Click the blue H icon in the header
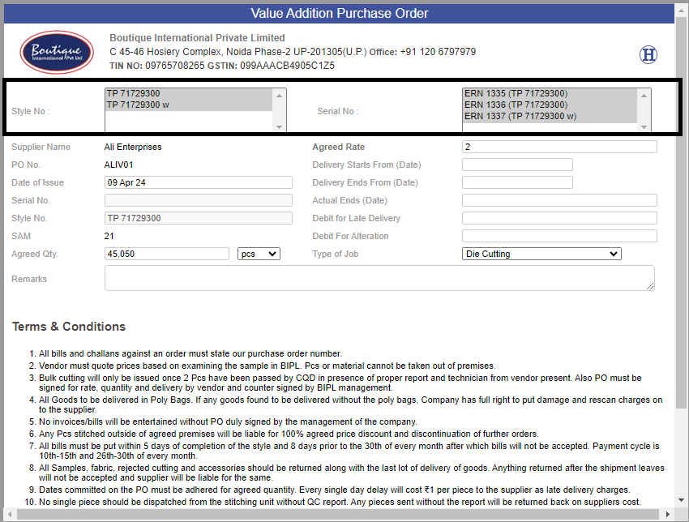 point(648,55)
